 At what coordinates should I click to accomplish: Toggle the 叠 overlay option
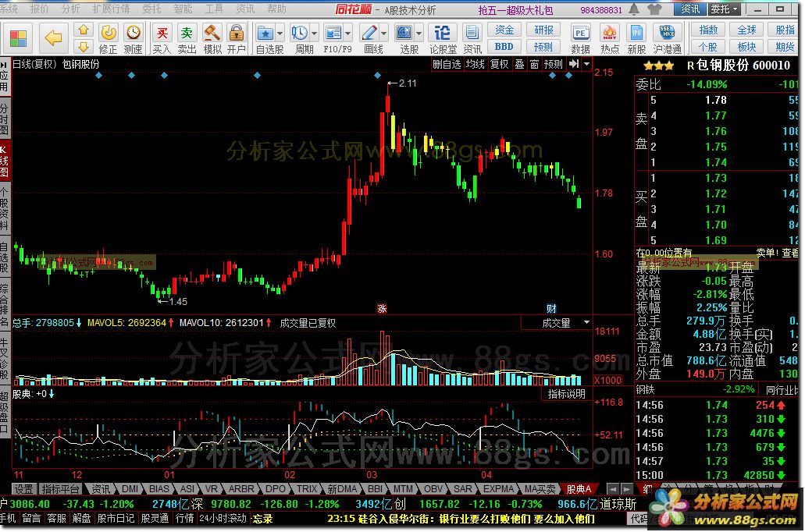point(519,64)
